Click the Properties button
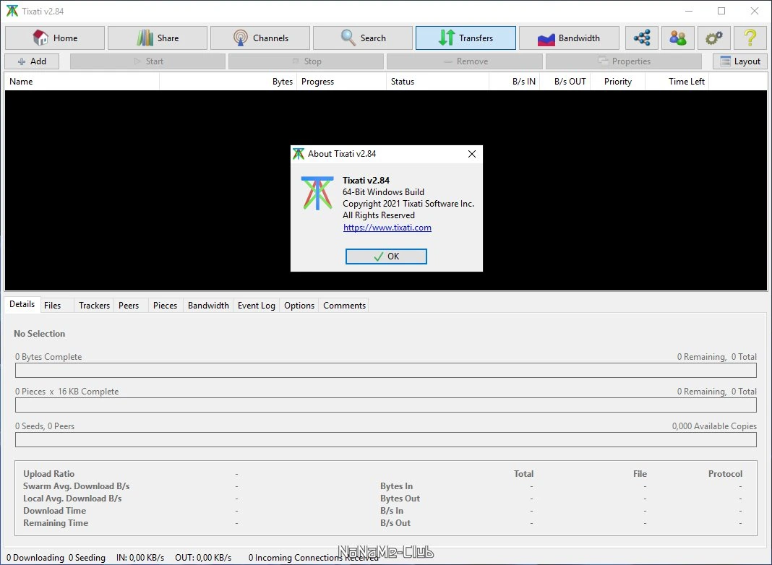 (x=624, y=61)
